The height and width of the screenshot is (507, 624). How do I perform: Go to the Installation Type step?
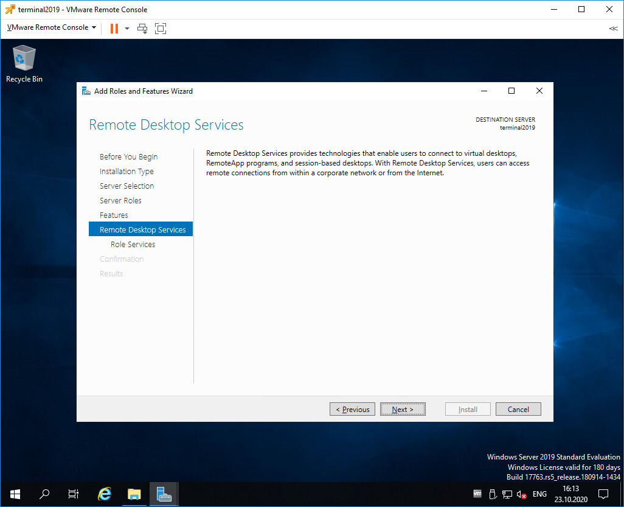pos(127,171)
